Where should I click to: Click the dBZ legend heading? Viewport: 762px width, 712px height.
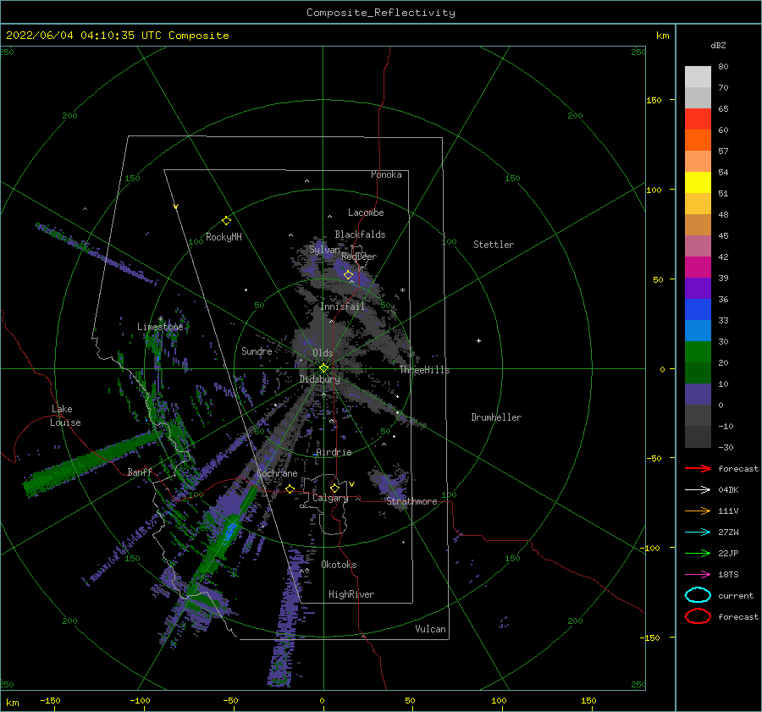pos(718,45)
